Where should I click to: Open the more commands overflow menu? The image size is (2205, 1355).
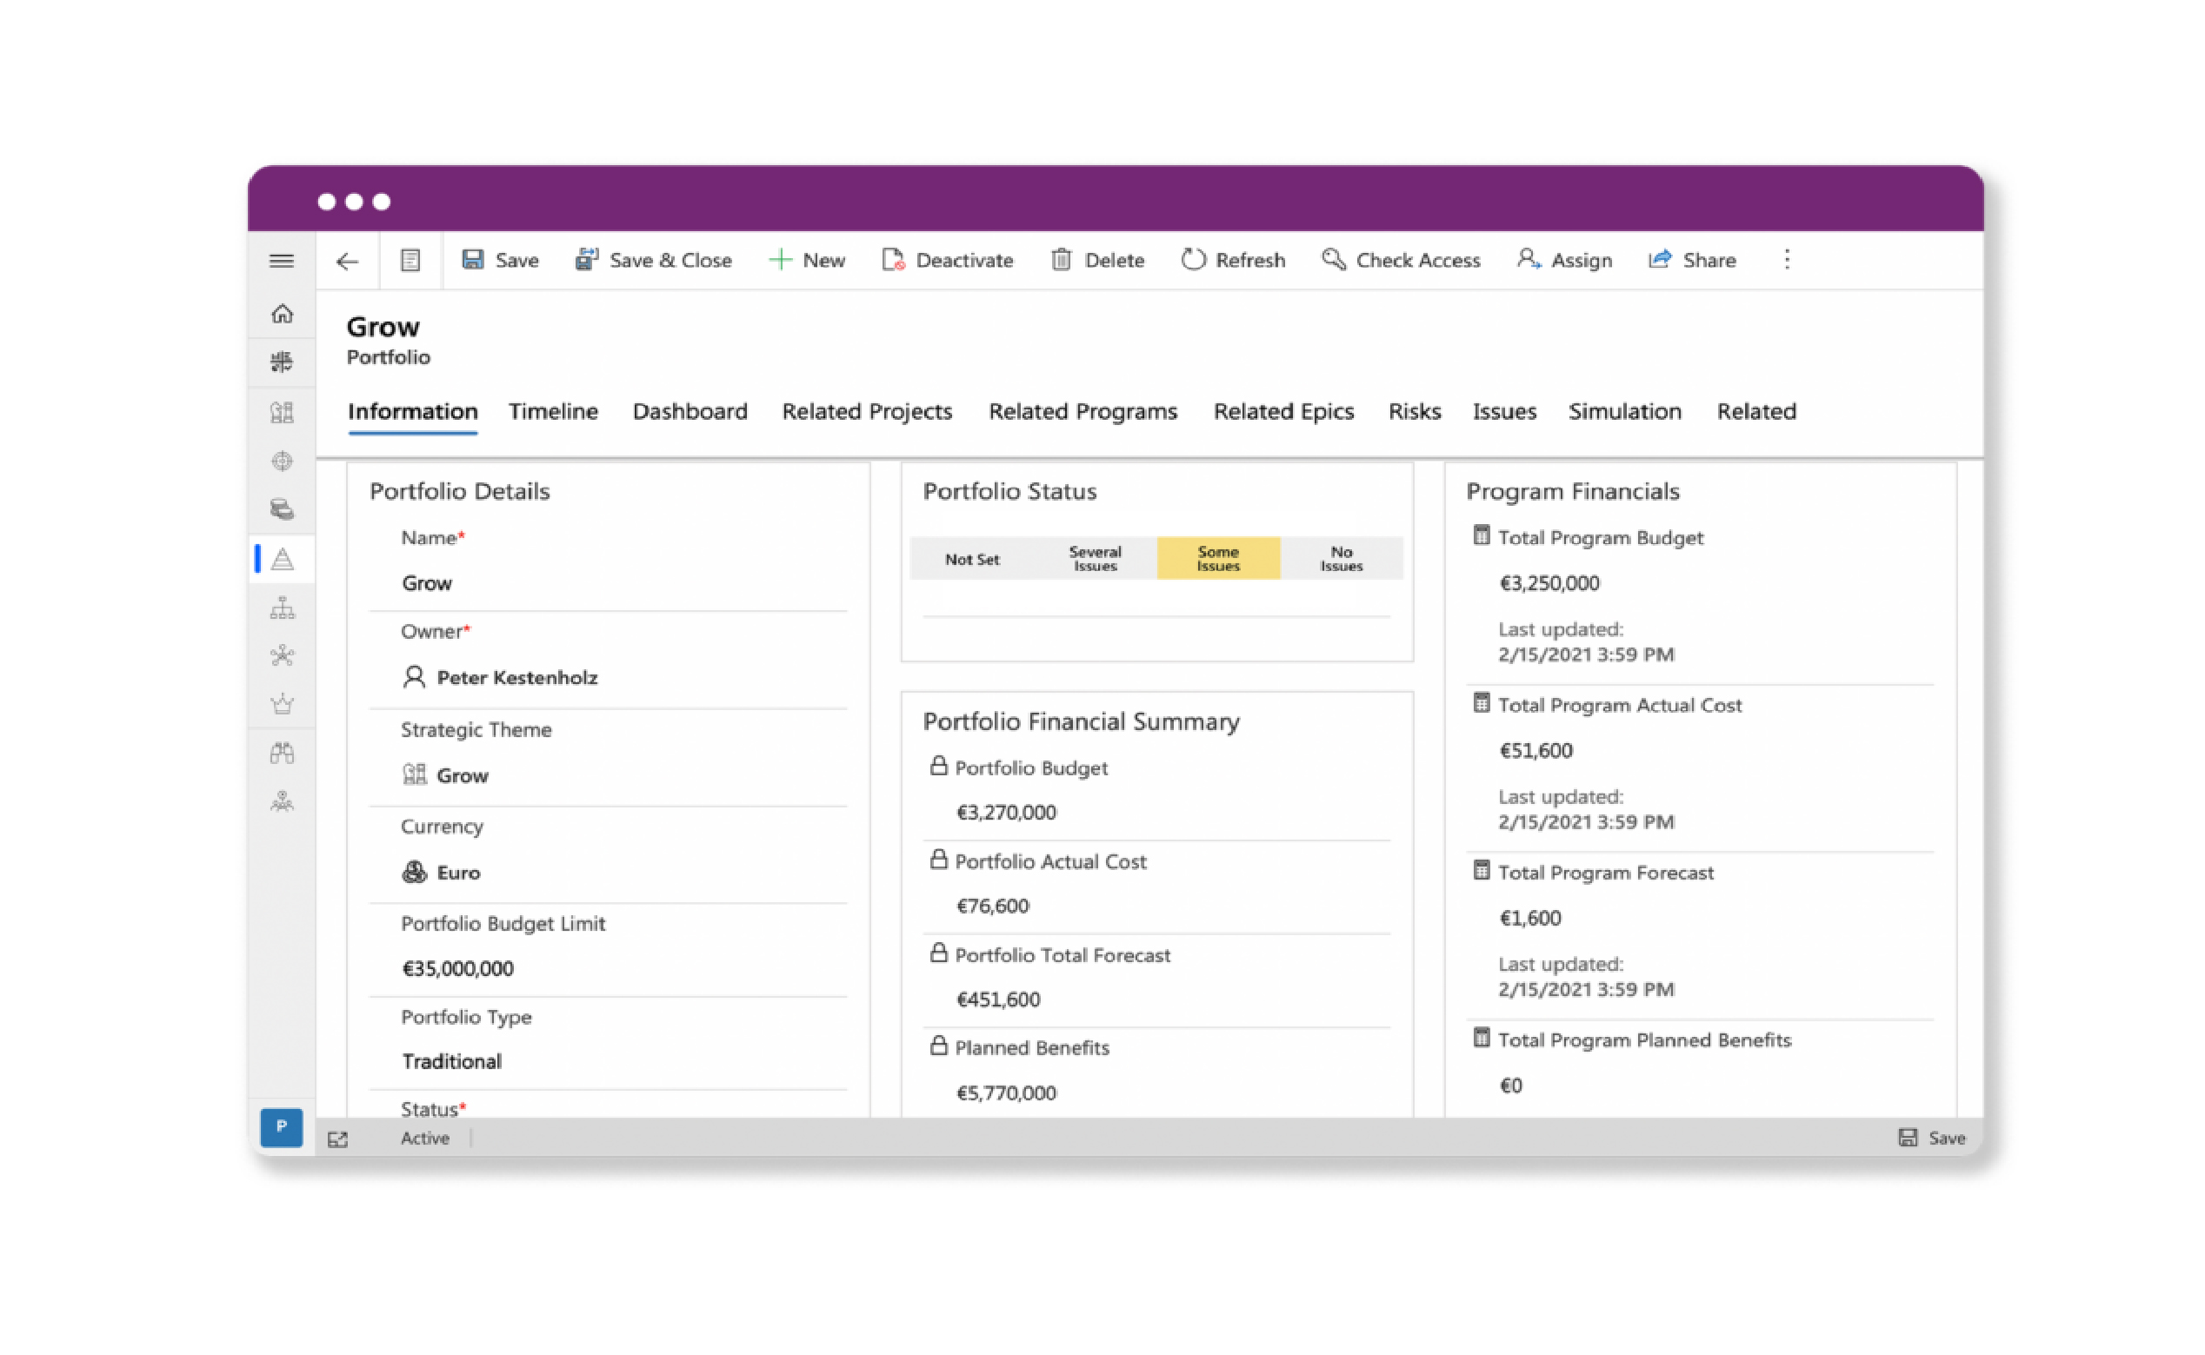[1787, 260]
